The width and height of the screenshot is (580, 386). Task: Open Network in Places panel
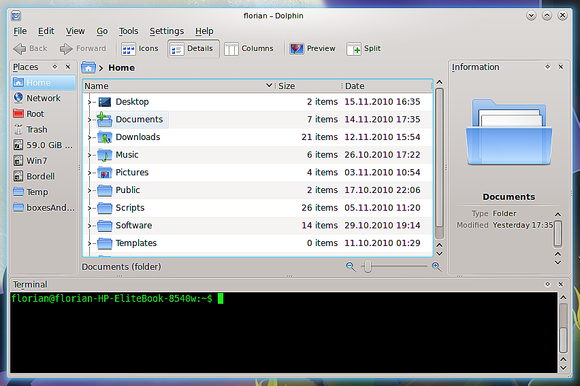click(43, 98)
